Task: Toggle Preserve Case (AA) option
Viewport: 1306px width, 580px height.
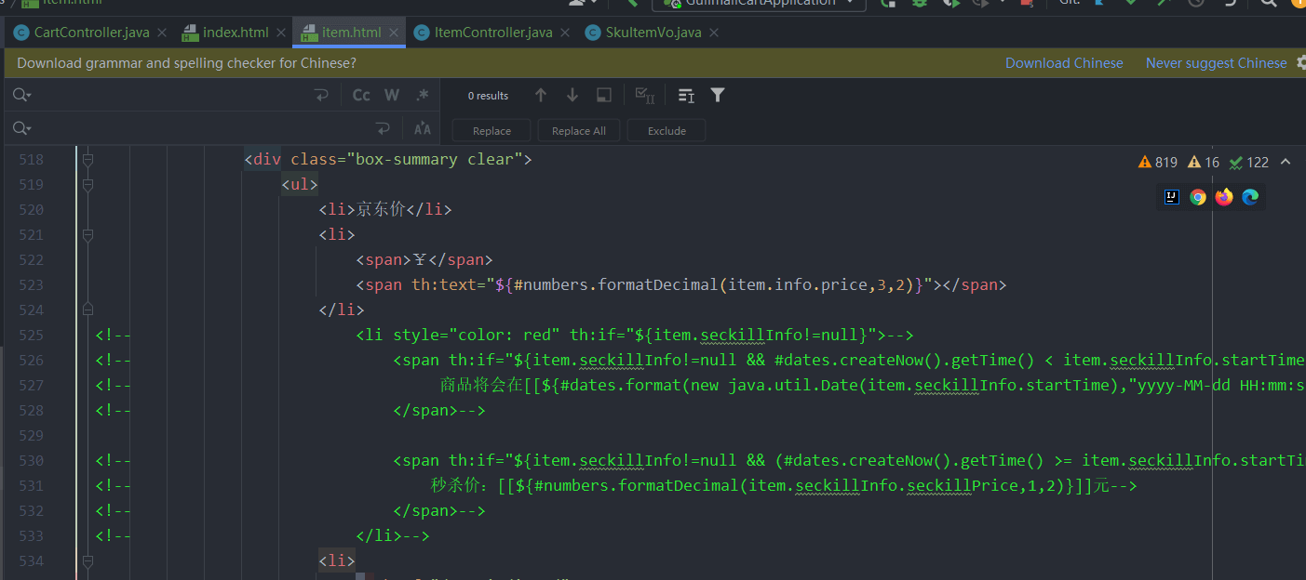Action: click(422, 128)
